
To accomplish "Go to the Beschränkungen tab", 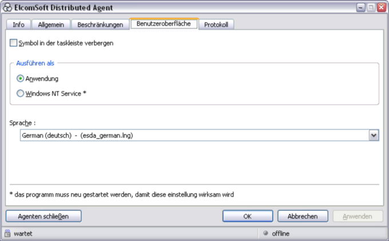I will point(100,25).
